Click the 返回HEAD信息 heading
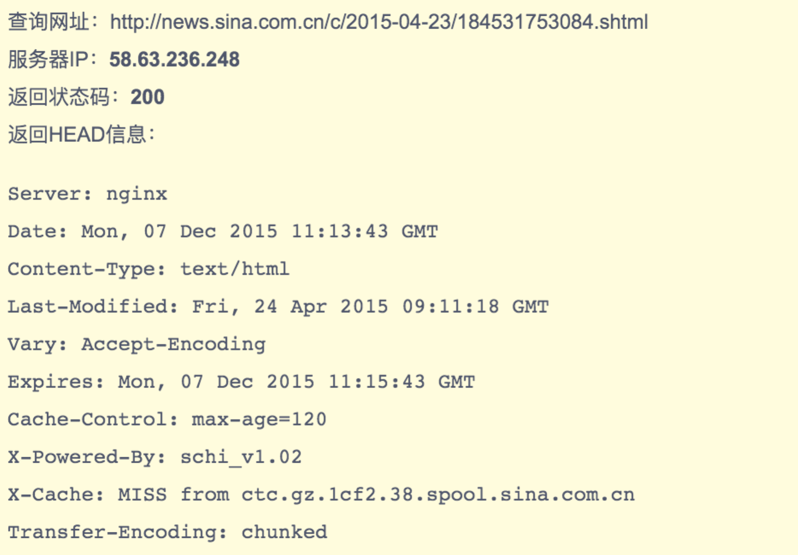 coord(78,134)
